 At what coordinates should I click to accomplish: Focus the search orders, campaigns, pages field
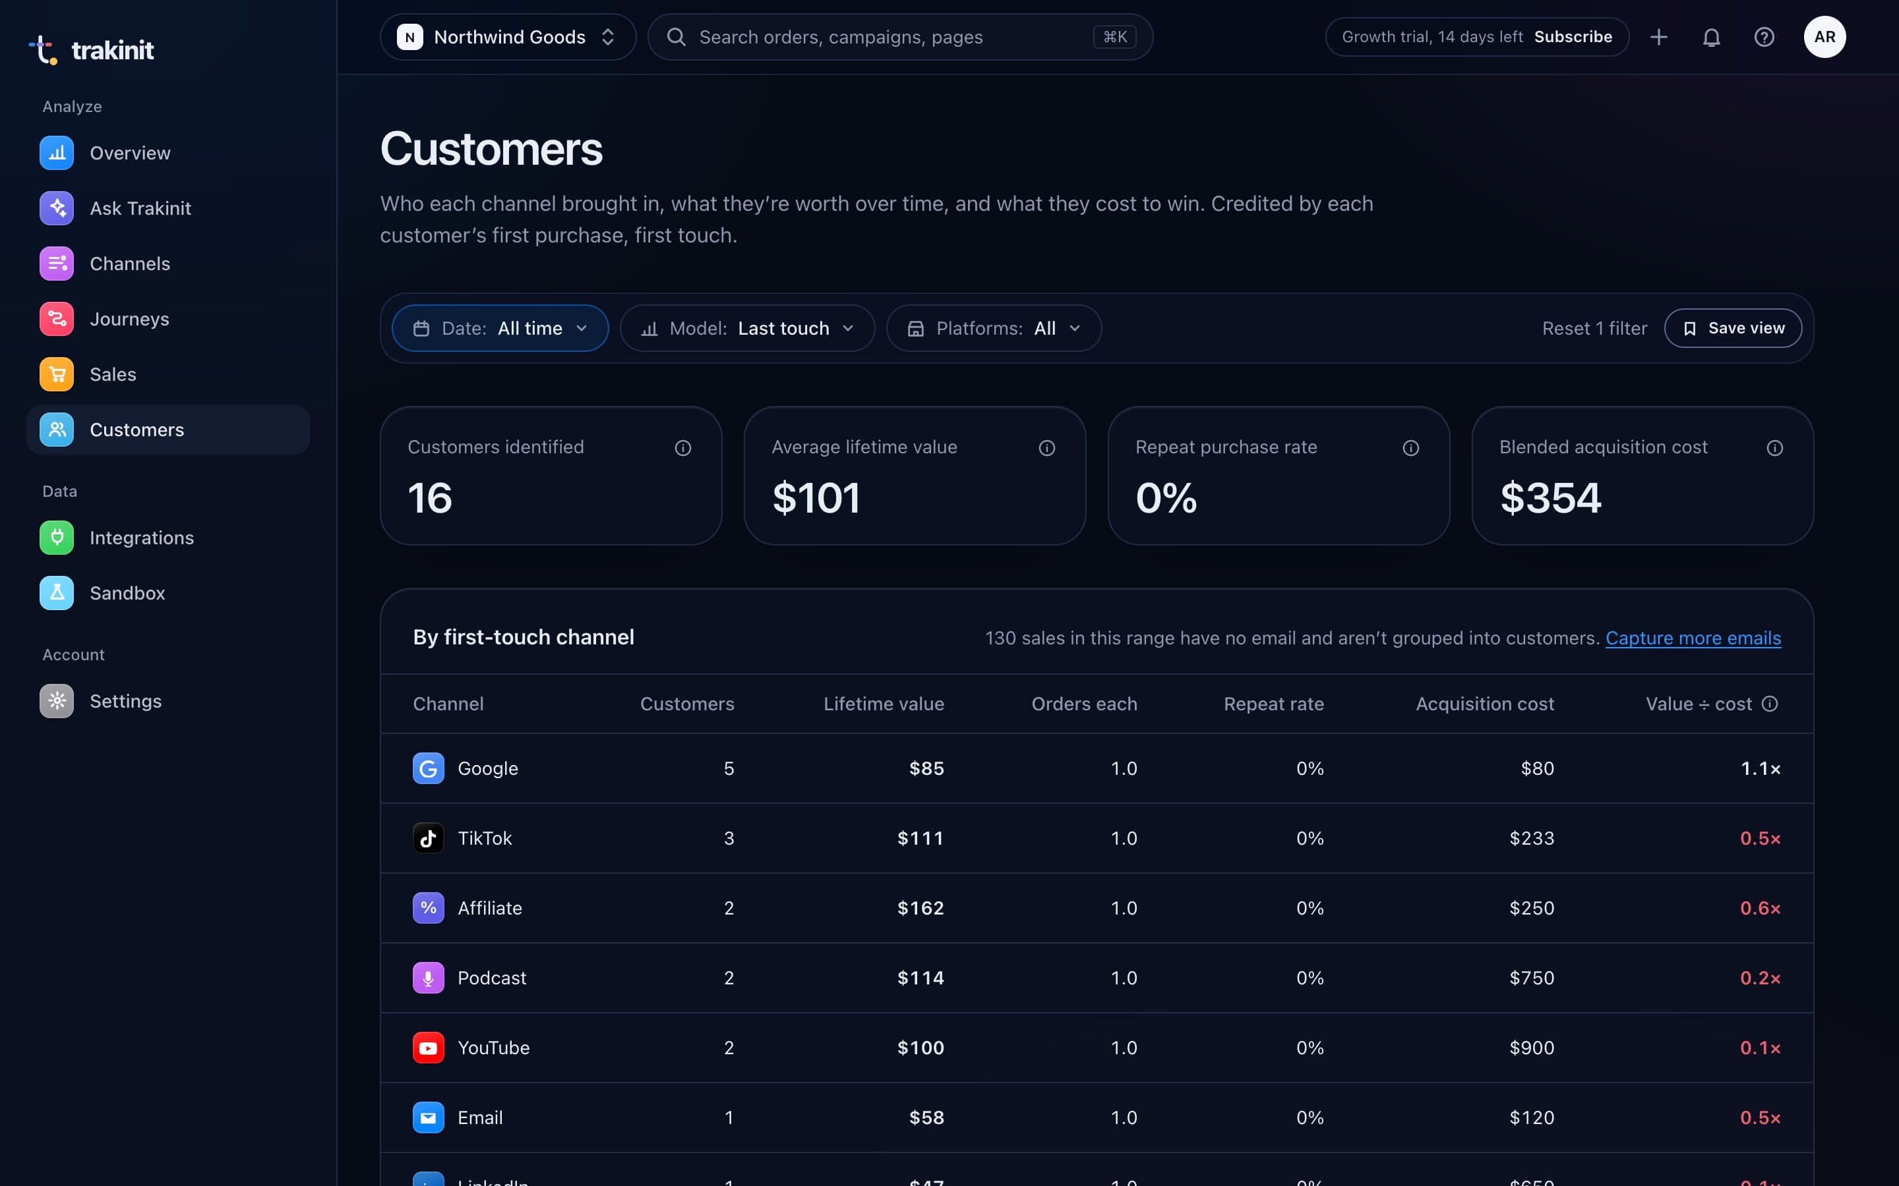[900, 37]
